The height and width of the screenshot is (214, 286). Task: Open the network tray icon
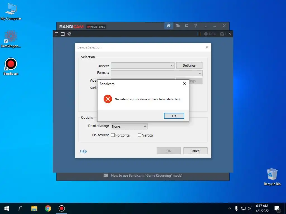tap(243, 208)
